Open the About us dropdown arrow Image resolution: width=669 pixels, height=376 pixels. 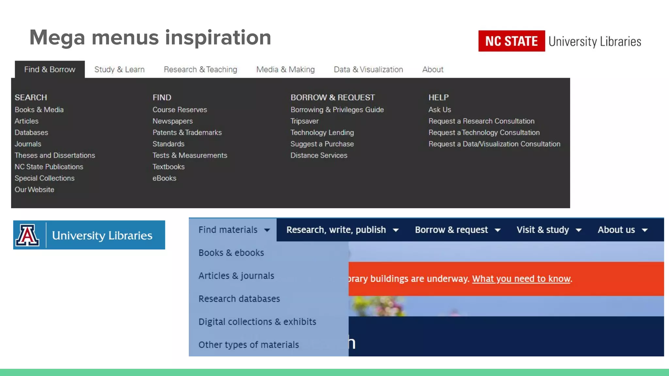coord(645,230)
